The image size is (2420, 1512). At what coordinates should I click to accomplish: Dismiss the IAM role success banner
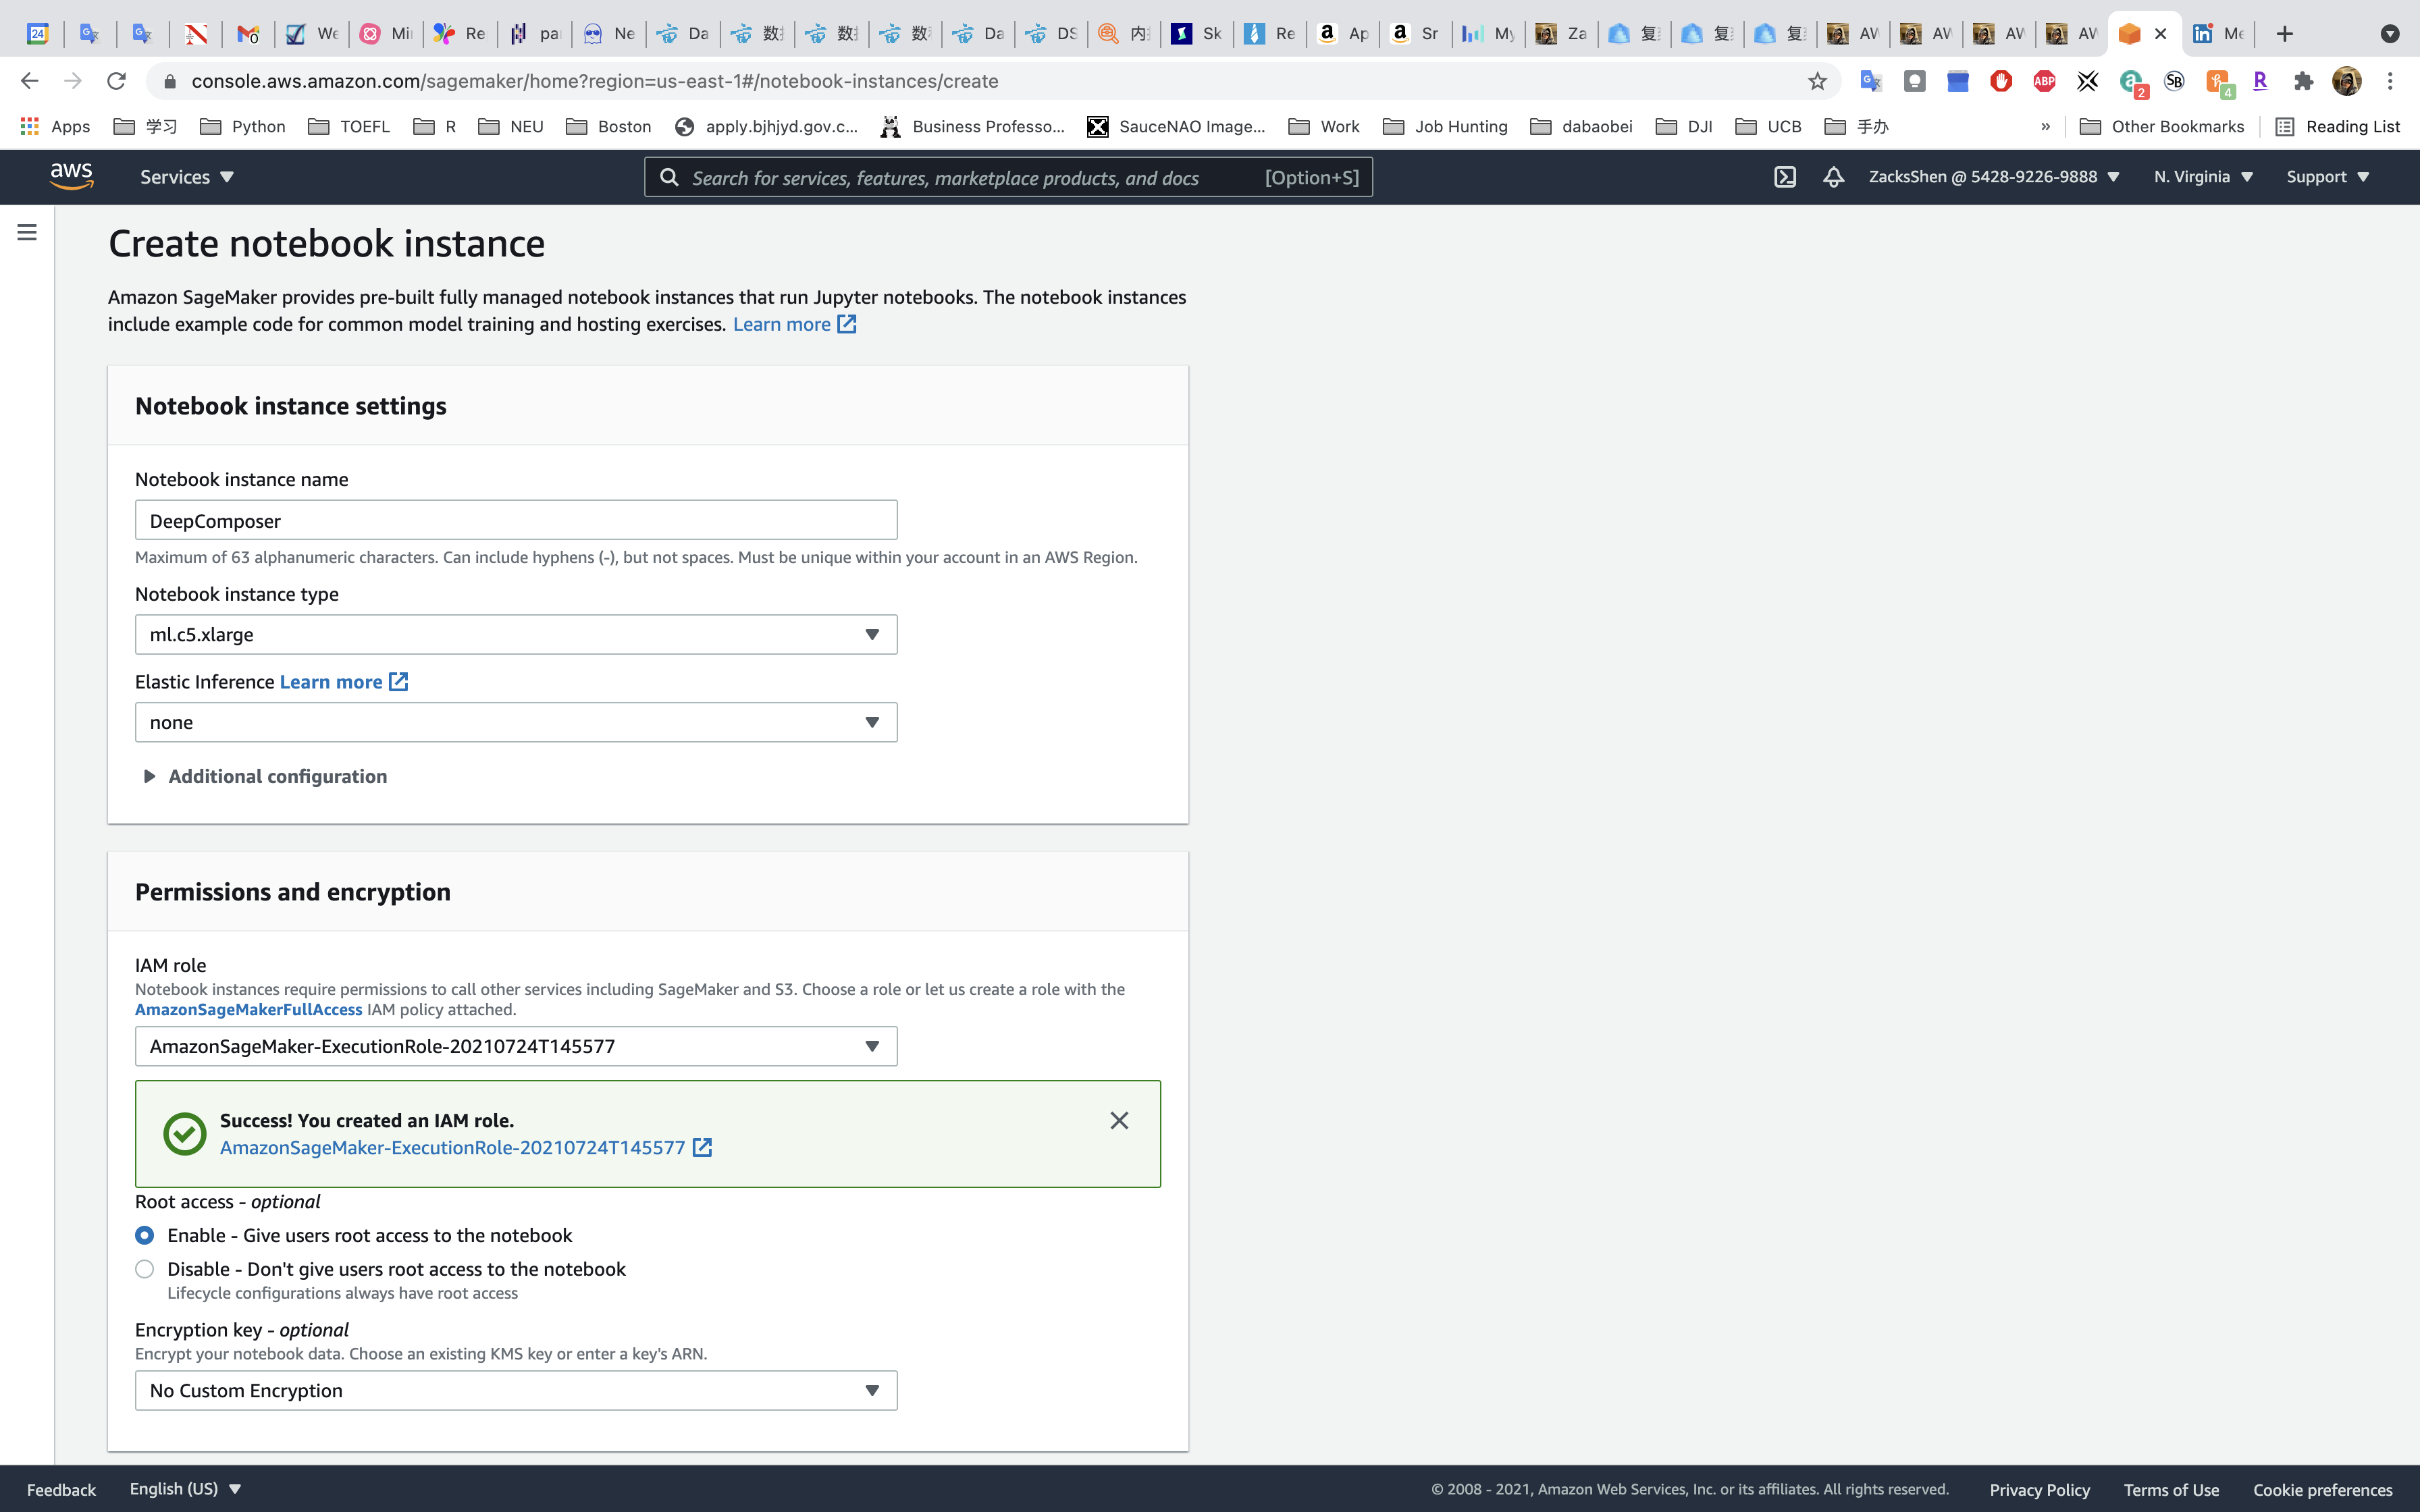[x=1119, y=1120]
